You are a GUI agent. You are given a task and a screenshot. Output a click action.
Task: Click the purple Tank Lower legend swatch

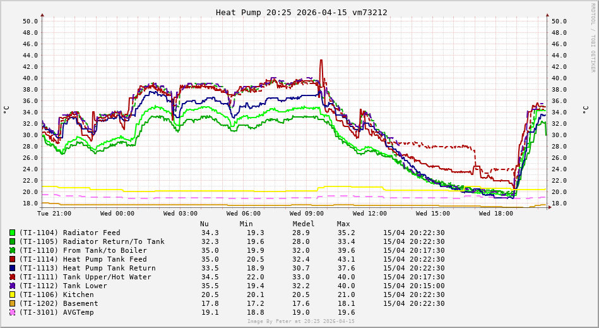(12, 286)
